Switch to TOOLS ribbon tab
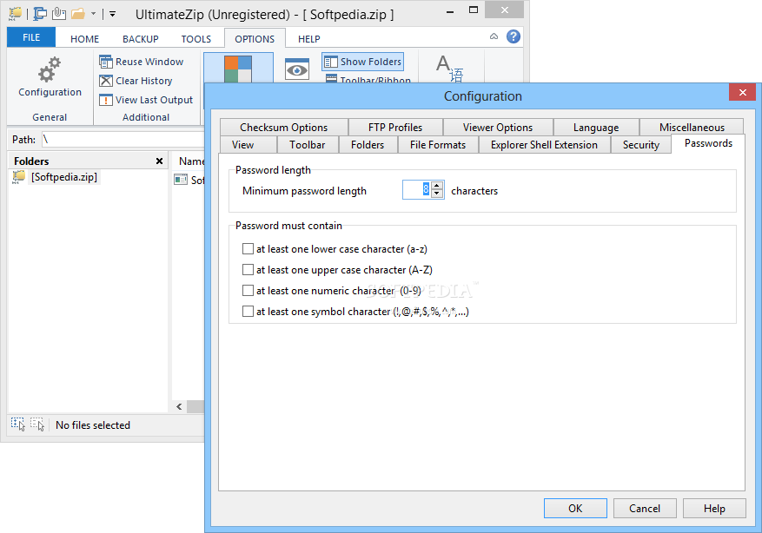762x533 pixels. tap(196, 39)
